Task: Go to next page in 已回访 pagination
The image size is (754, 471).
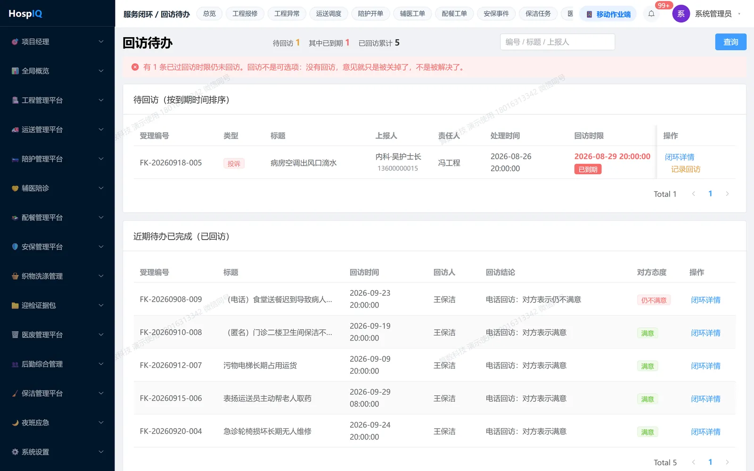Action: [727, 463]
